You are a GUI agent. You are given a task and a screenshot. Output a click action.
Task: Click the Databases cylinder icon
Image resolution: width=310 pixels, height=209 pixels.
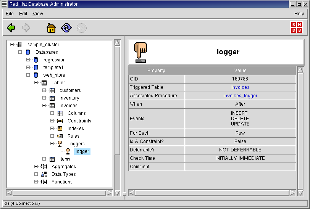coord(28,52)
